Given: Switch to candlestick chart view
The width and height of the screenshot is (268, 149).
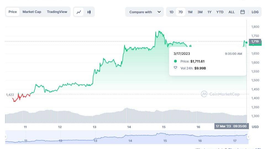Looking at the screenshot, I should pos(89,12).
